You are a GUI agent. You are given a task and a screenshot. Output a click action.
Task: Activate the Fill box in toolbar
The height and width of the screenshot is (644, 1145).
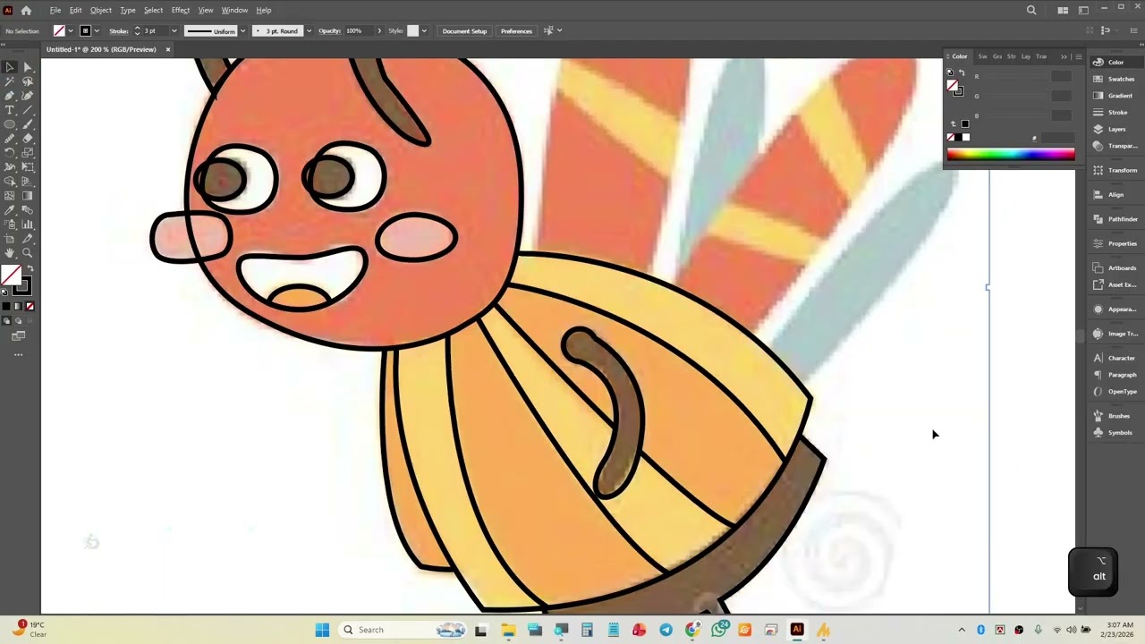pyautogui.click(x=11, y=275)
